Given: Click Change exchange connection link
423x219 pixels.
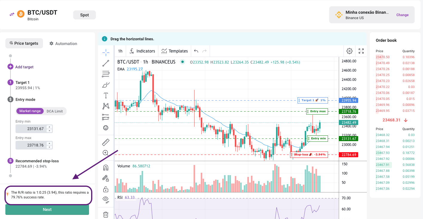Looking at the screenshot, I should pos(402,15).
